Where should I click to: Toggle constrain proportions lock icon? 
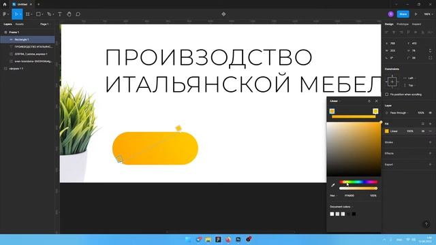pos(430,50)
